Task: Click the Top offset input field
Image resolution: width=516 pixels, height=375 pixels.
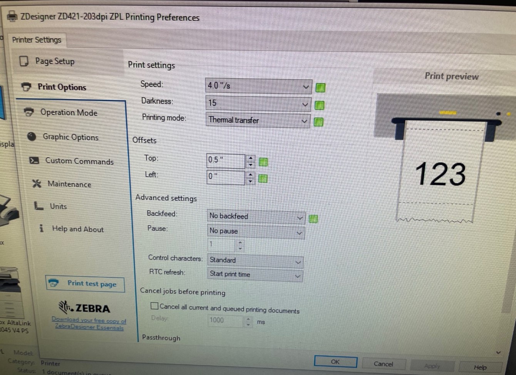Action: (225, 161)
